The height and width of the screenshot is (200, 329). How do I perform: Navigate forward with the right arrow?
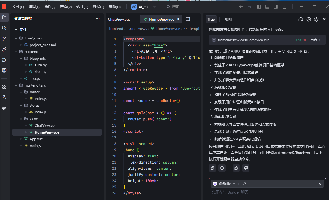[249, 7]
